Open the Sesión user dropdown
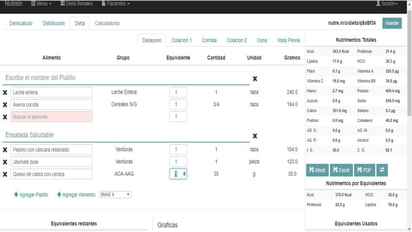 coord(387,4)
